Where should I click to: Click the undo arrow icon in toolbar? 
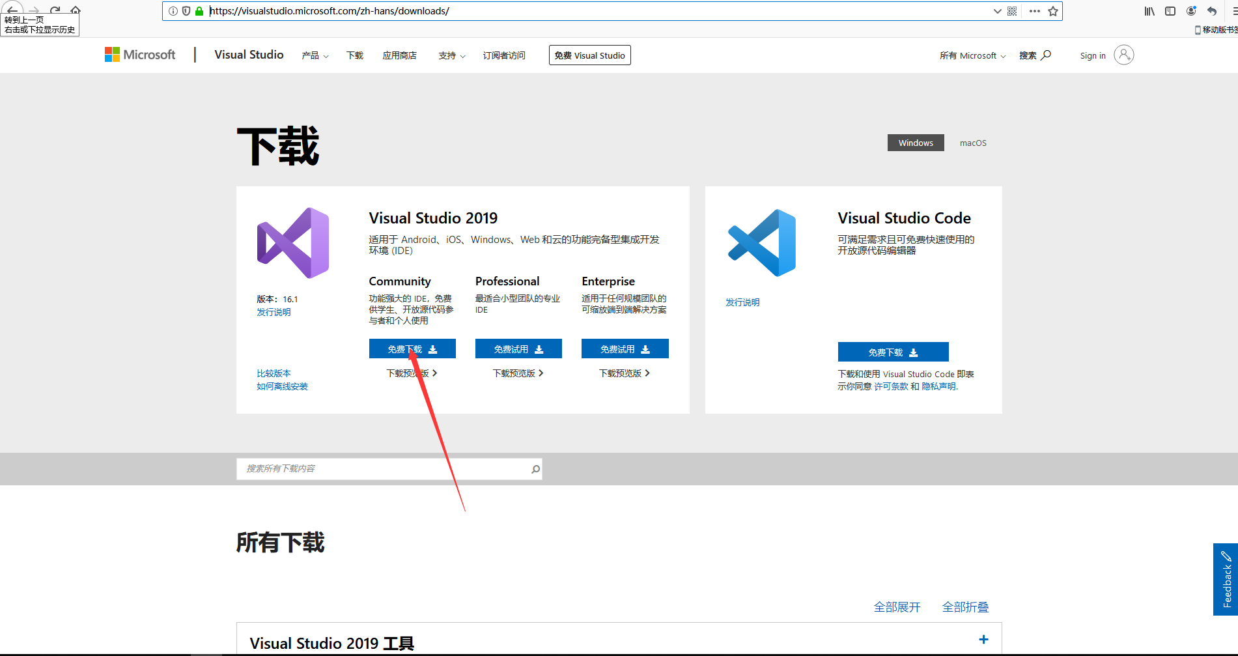(1212, 11)
